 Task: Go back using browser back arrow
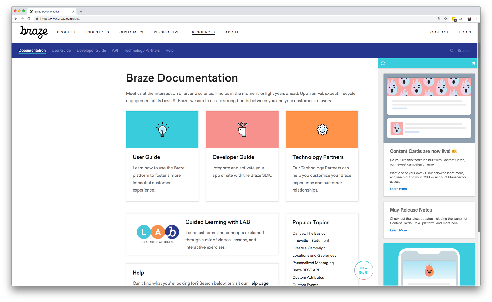coord(16,19)
